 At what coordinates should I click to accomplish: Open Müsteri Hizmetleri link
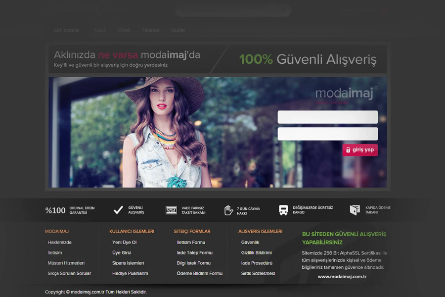point(66,263)
